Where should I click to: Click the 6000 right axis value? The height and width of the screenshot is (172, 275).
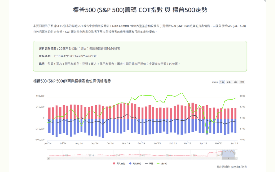pyautogui.click(x=242, y=96)
